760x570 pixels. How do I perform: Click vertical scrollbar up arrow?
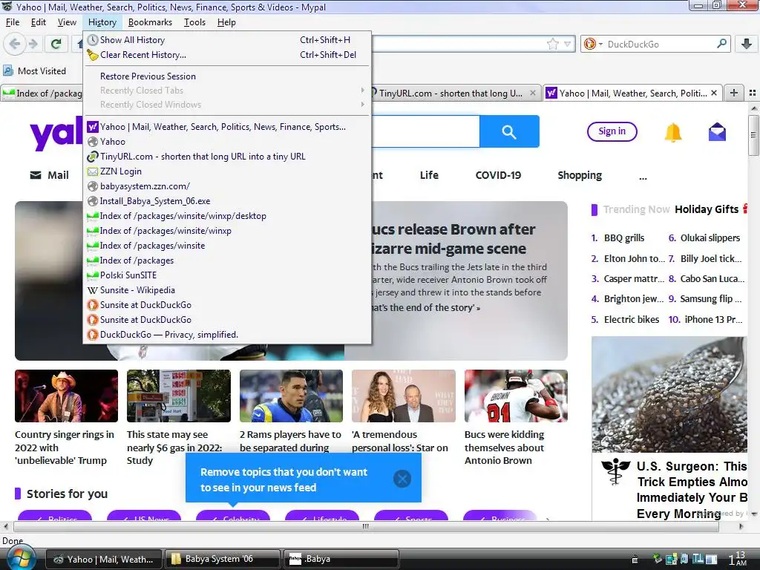click(754, 108)
